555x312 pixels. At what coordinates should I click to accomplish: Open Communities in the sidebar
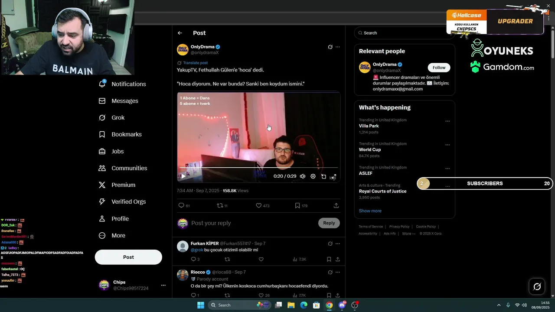click(123, 168)
